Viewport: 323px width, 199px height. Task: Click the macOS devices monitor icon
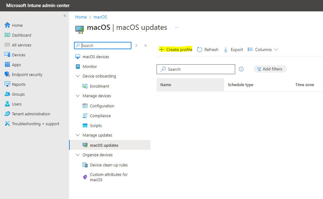pyautogui.click(x=78, y=57)
